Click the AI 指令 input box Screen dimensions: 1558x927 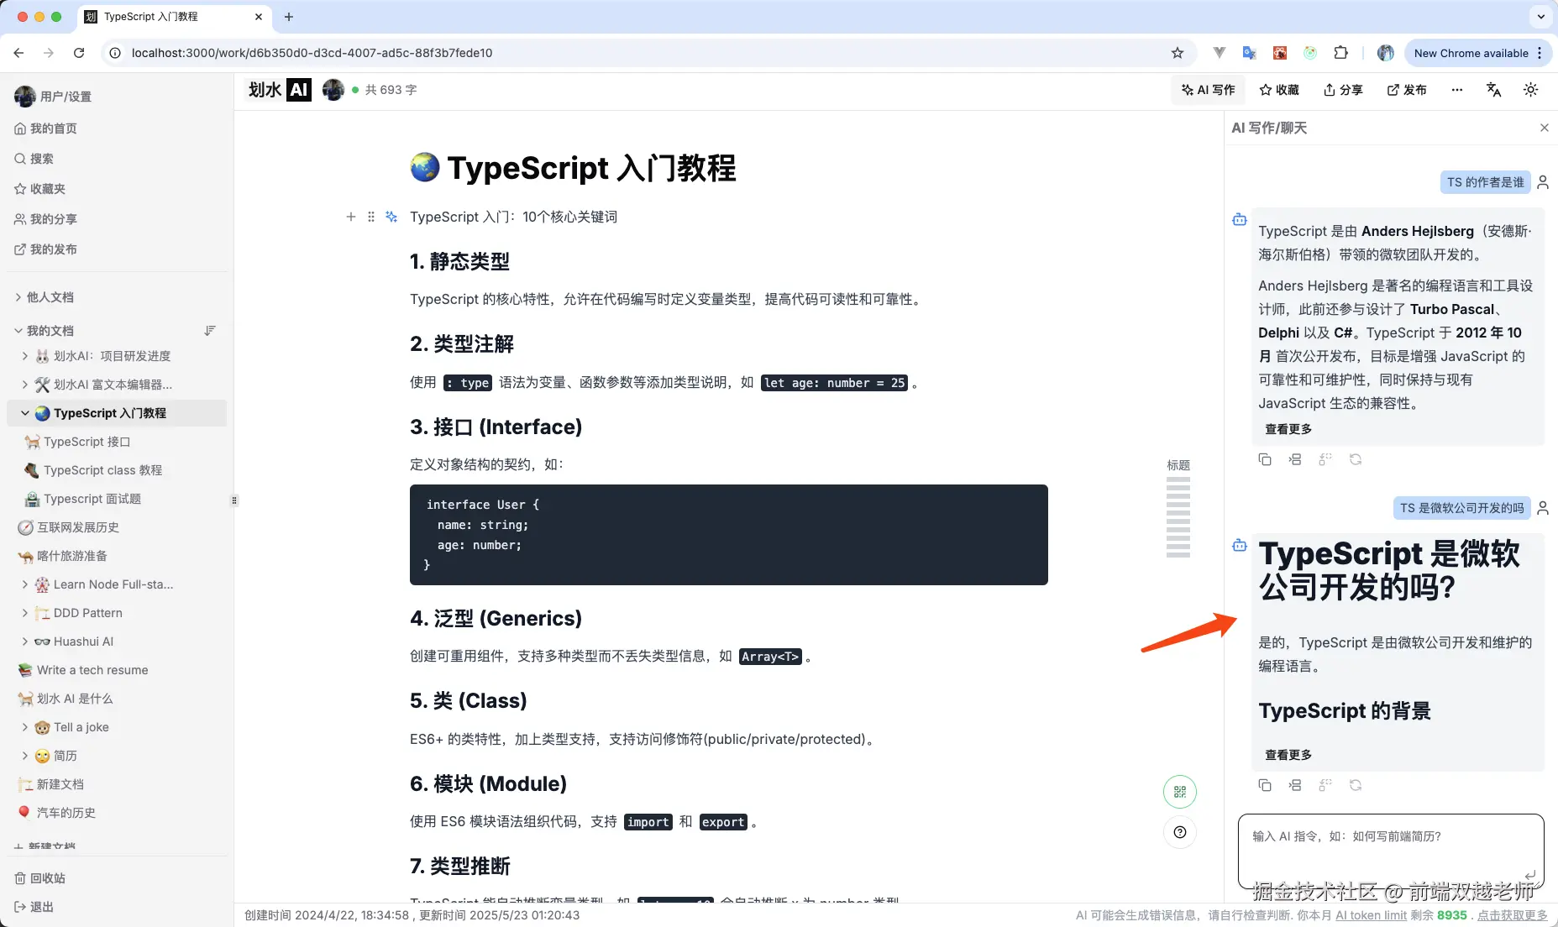click(1391, 851)
